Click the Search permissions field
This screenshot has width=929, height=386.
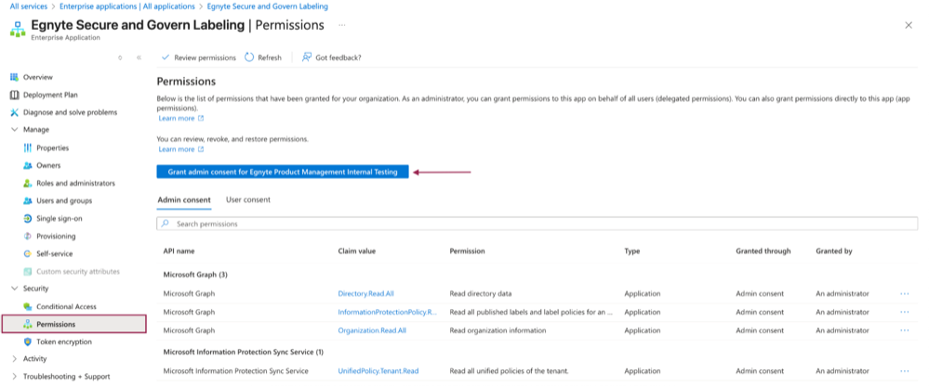pos(537,224)
